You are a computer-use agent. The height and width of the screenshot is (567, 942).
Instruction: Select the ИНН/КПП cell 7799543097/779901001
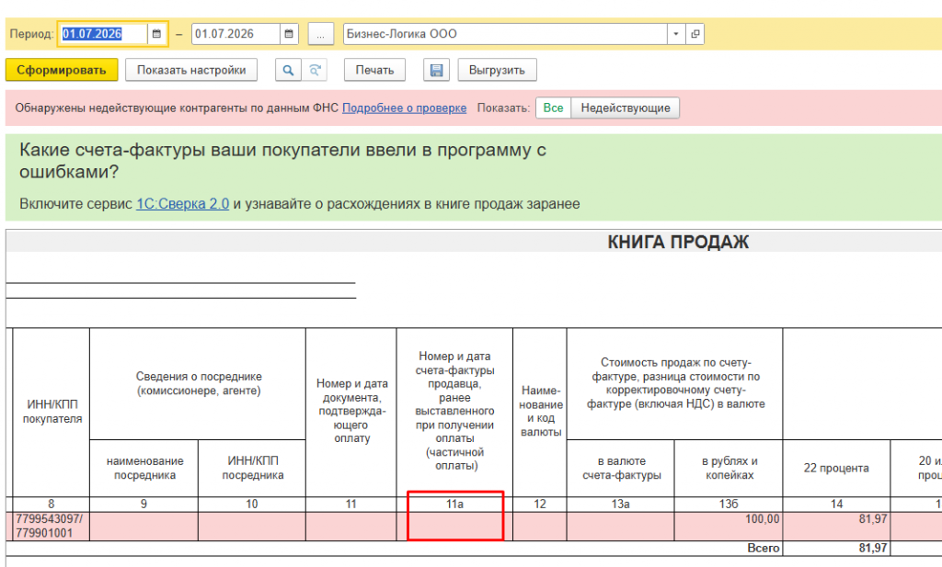click(x=52, y=527)
